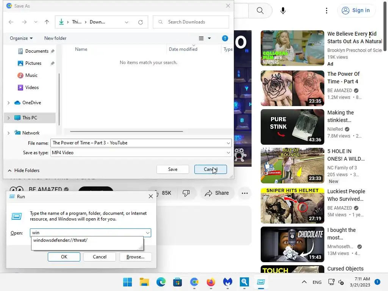Image resolution: width=388 pixels, height=291 pixels.
Task: Open Run command history dropdown arrow
Action: (x=148, y=233)
